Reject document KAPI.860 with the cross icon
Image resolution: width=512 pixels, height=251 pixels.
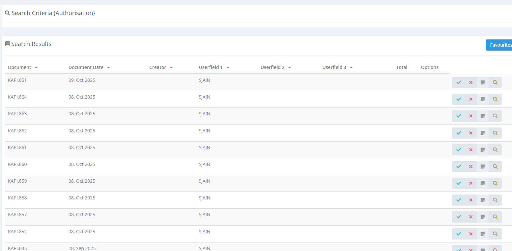coord(470,167)
